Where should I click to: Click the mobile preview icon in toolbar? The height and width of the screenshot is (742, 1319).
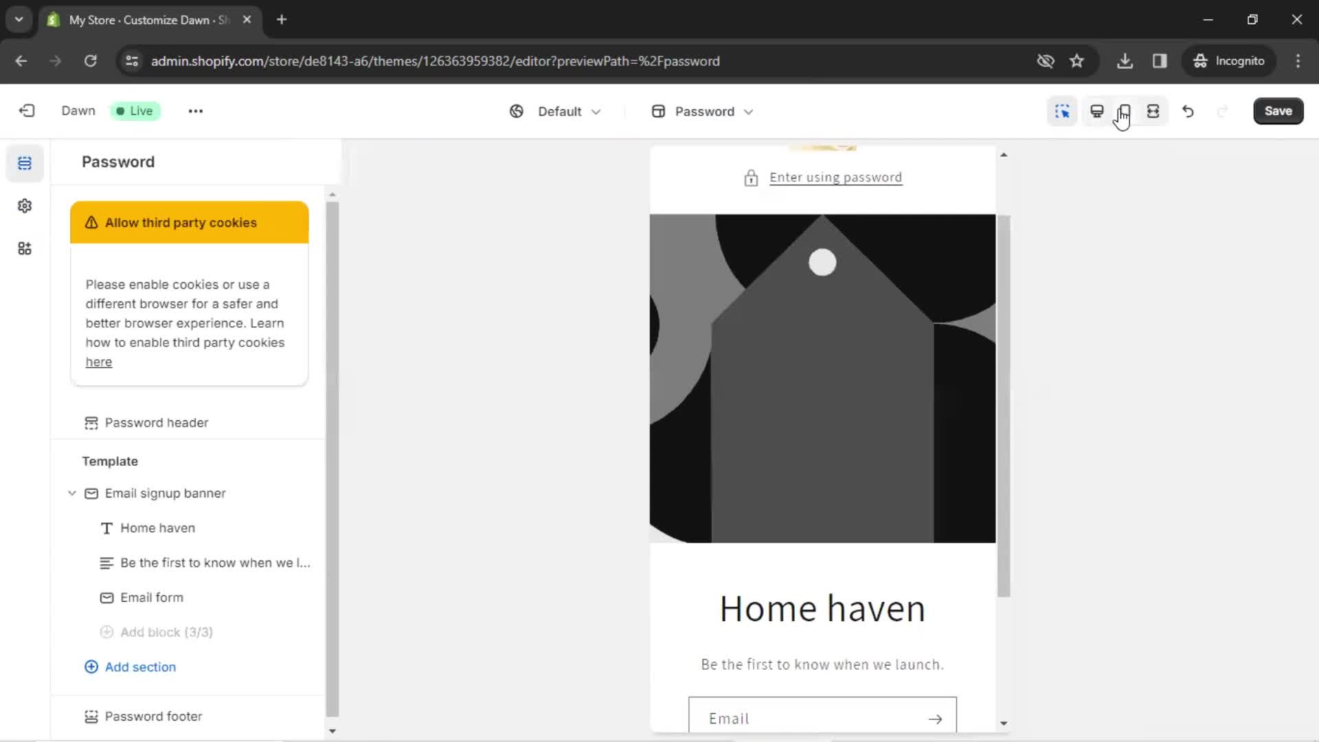click(1124, 111)
